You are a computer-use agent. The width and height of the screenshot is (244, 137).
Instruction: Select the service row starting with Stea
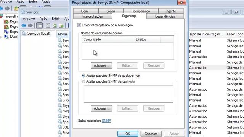[x=63, y=132]
